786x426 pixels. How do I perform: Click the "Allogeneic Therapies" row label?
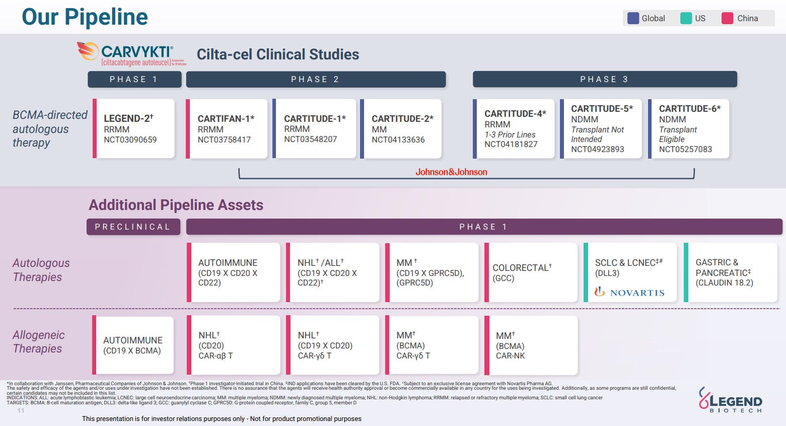click(x=39, y=342)
